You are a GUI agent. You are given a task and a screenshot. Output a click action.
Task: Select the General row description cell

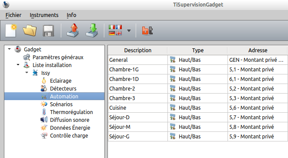[138, 60]
